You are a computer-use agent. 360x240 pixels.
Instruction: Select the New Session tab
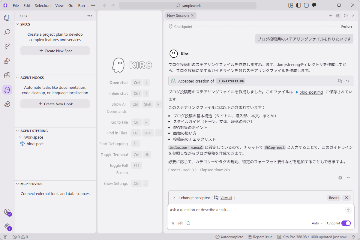pos(179,15)
